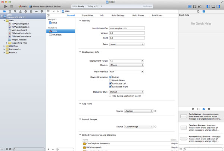Stop the running task
This screenshot has width=224, height=151.
click(12, 6)
